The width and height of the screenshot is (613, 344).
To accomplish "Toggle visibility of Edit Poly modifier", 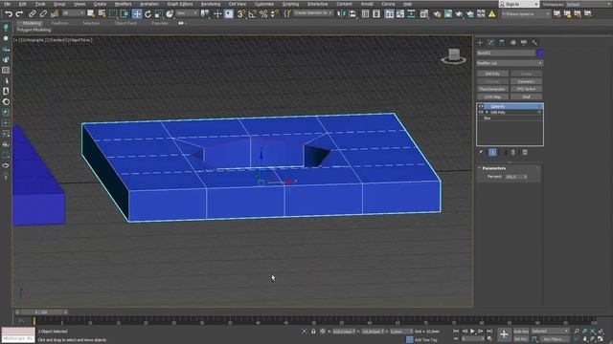I will 481,113.
